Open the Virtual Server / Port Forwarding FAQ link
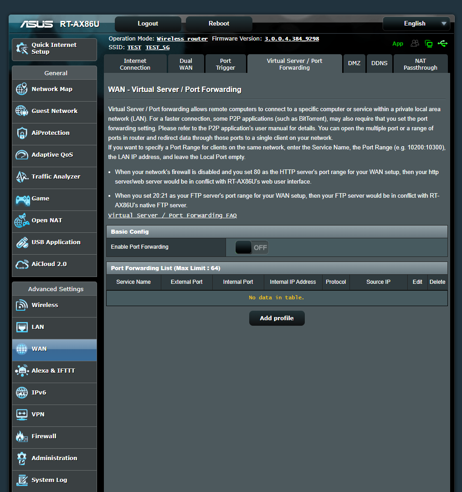The height and width of the screenshot is (492, 462). (172, 215)
